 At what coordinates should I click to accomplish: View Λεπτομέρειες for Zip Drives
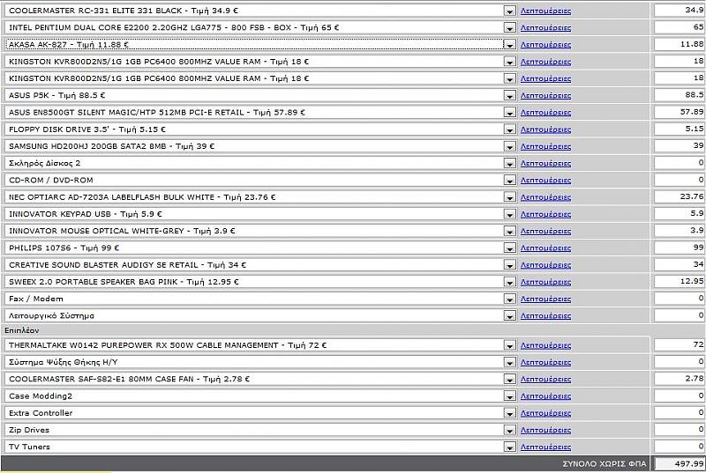[545, 431]
